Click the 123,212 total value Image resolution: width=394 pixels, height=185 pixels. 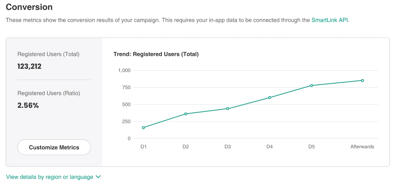[30, 67]
